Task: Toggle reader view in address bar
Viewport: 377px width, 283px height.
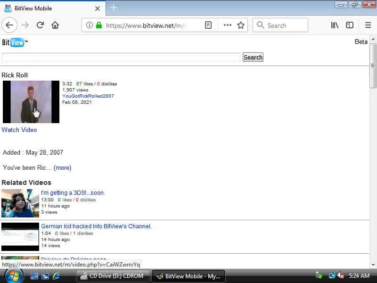Action: tap(208, 25)
